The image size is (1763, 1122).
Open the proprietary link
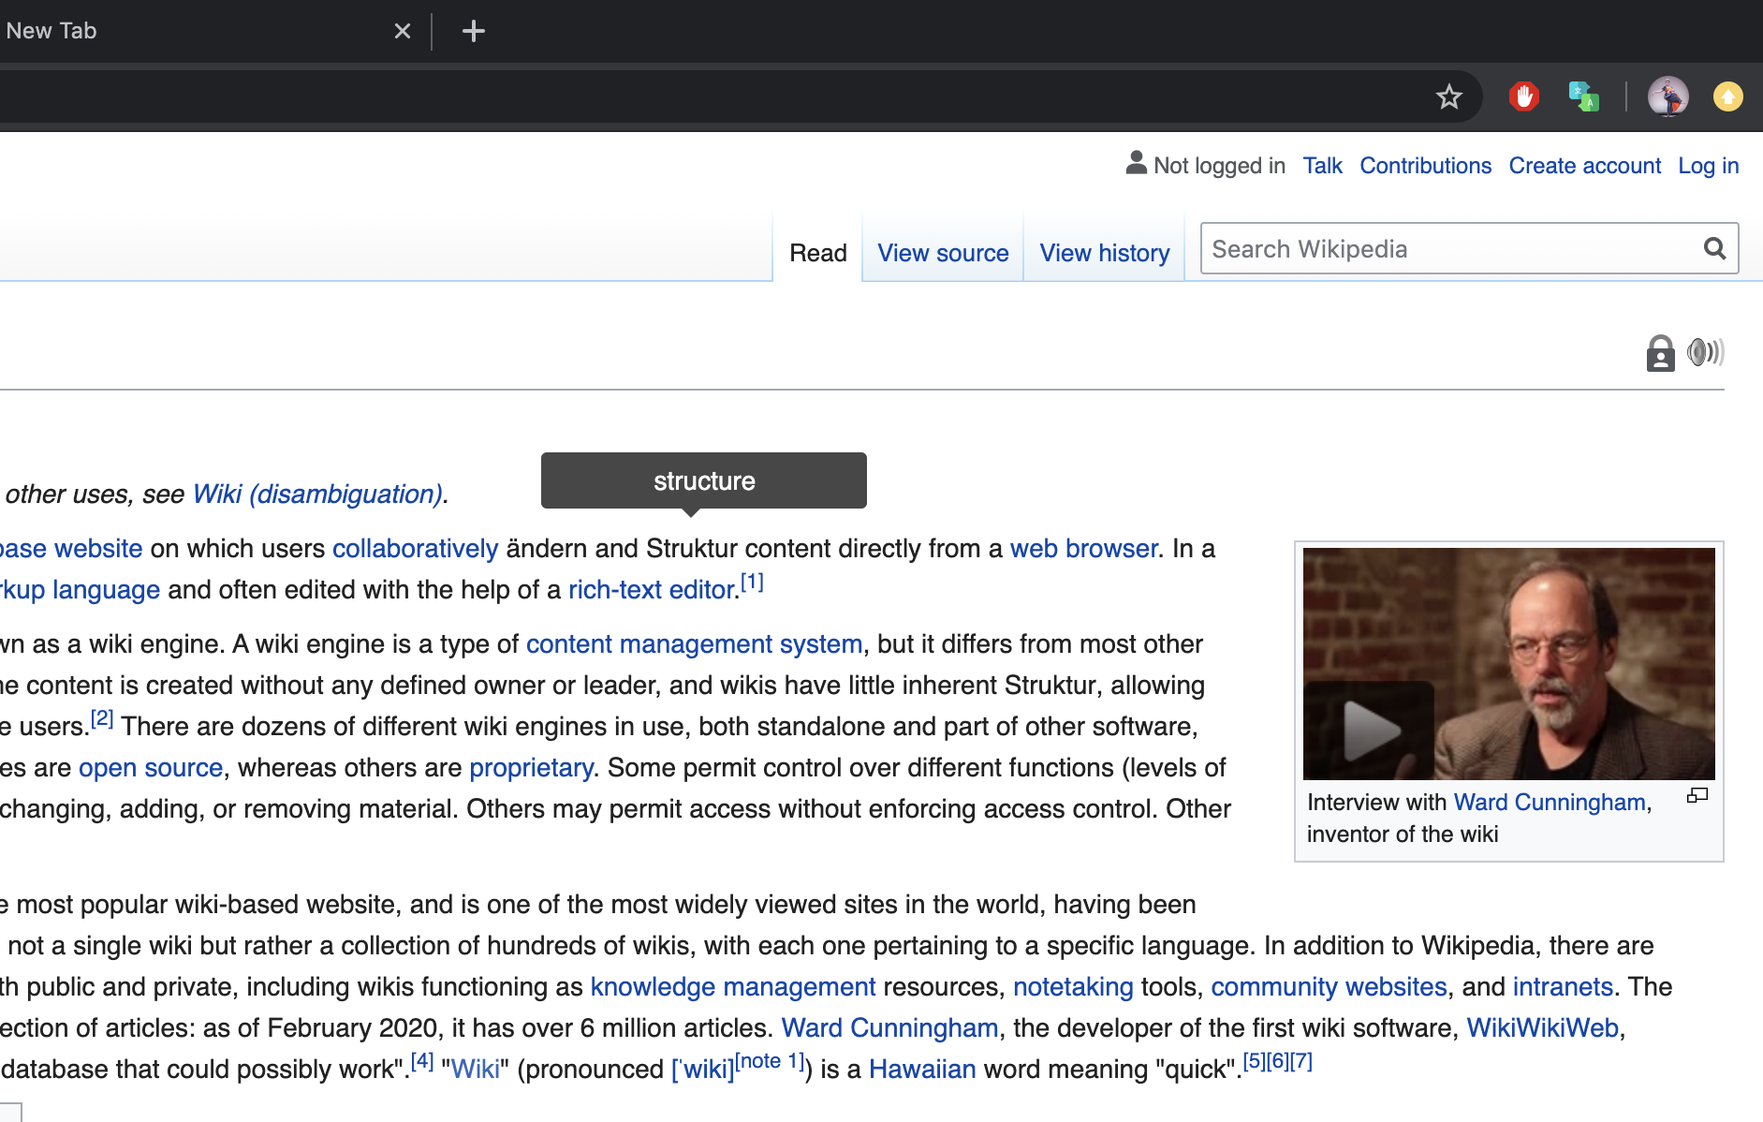531,767
